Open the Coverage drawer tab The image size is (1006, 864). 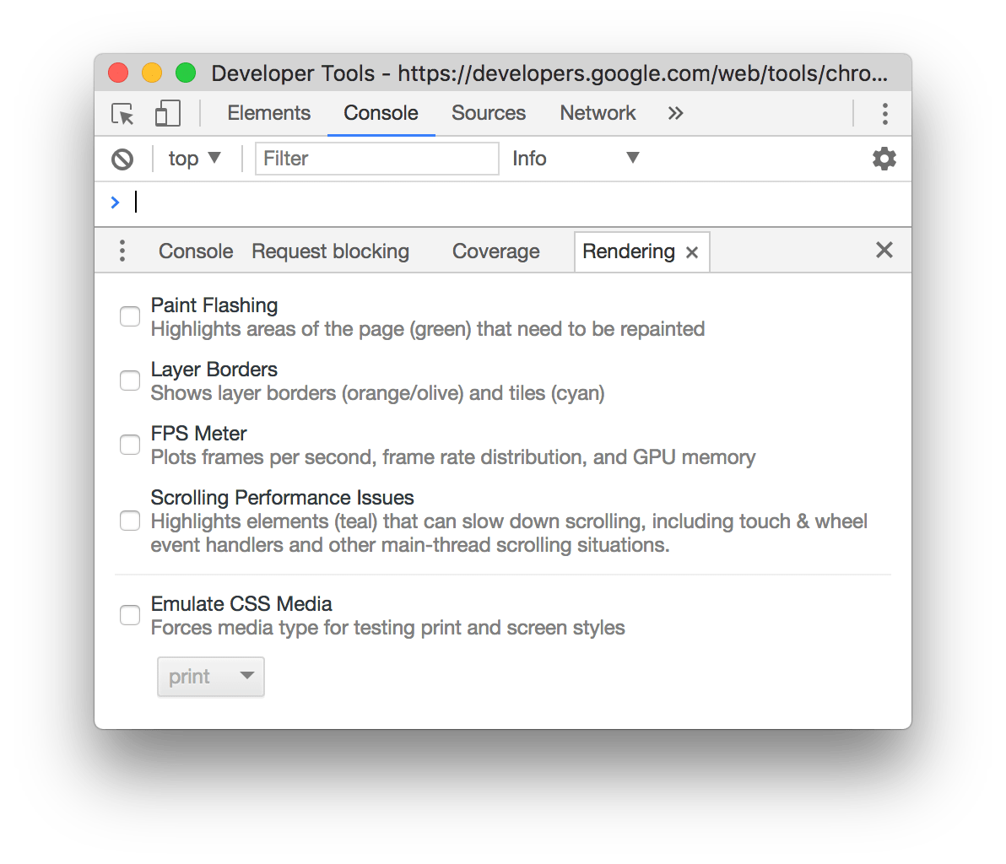click(495, 251)
